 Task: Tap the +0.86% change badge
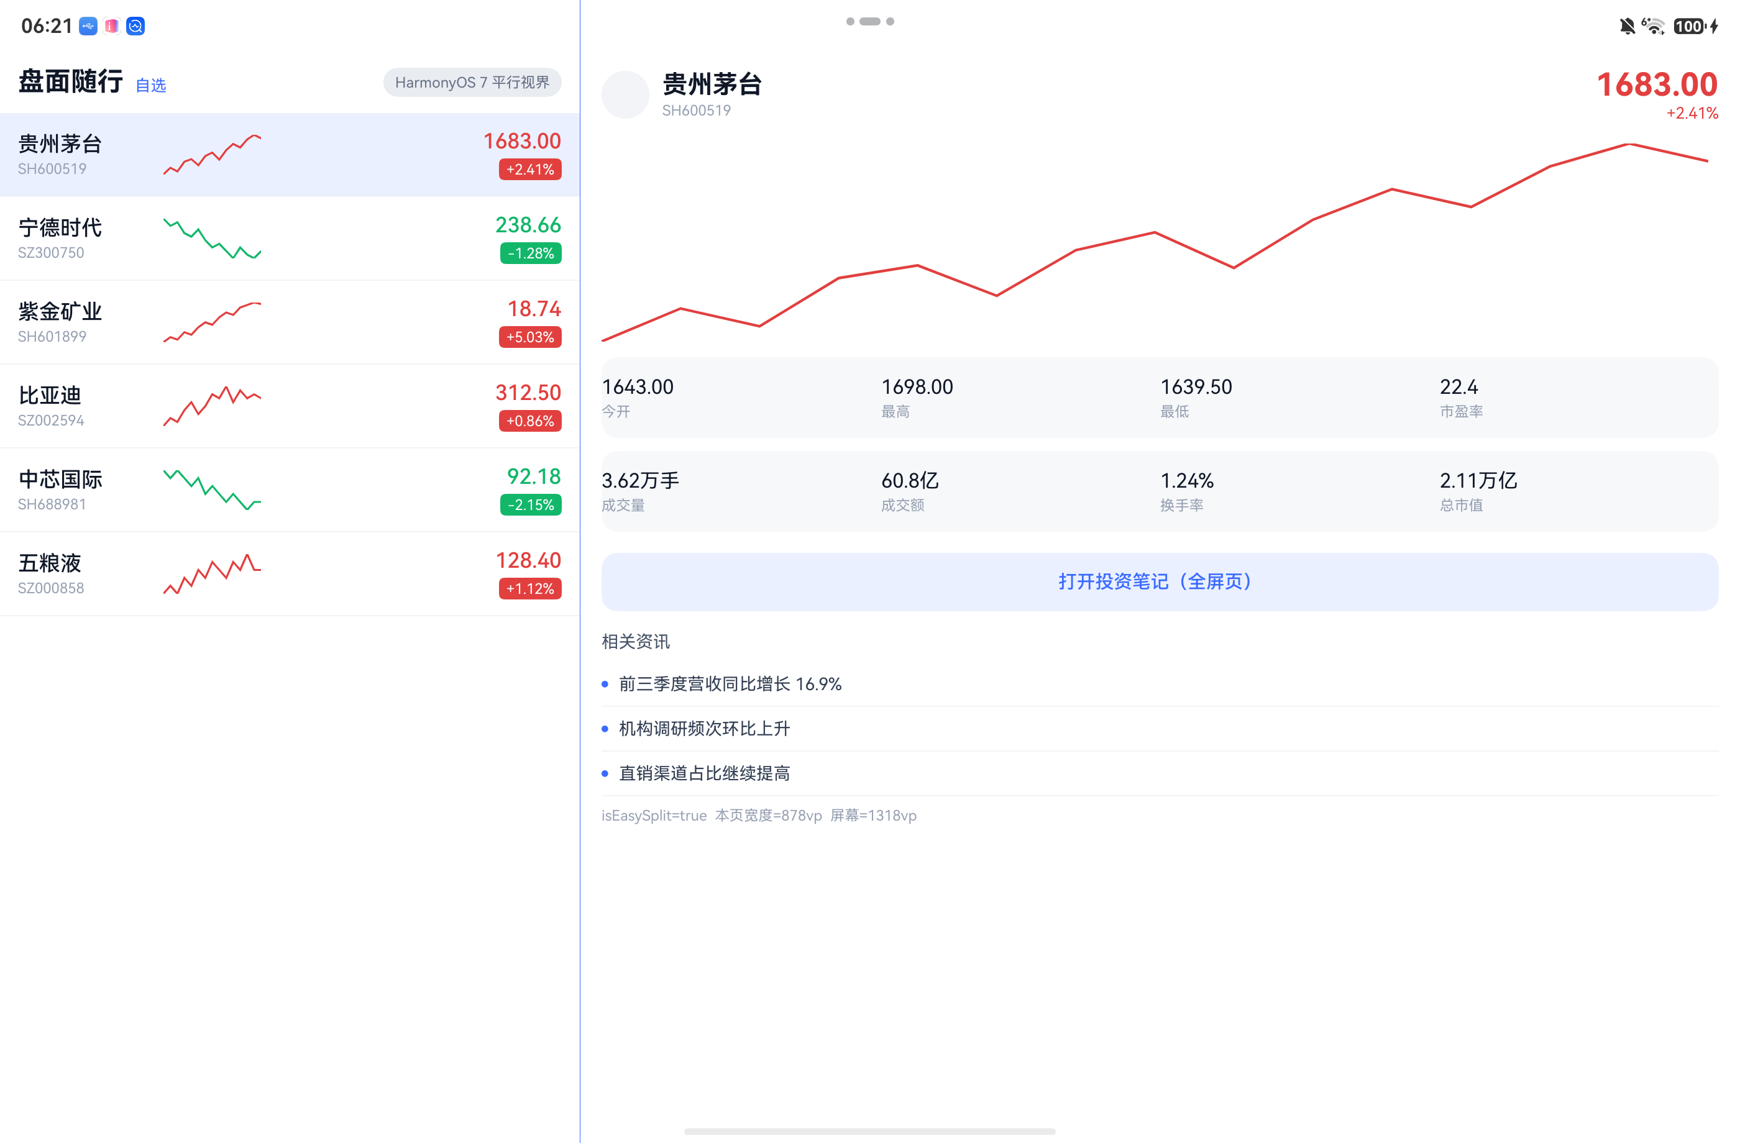[530, 421]
